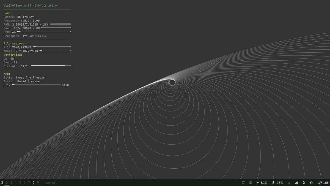The image size is (330, 186).
Task: Click the CPU usage bar in the widget
Action: [x=44, y=32]
